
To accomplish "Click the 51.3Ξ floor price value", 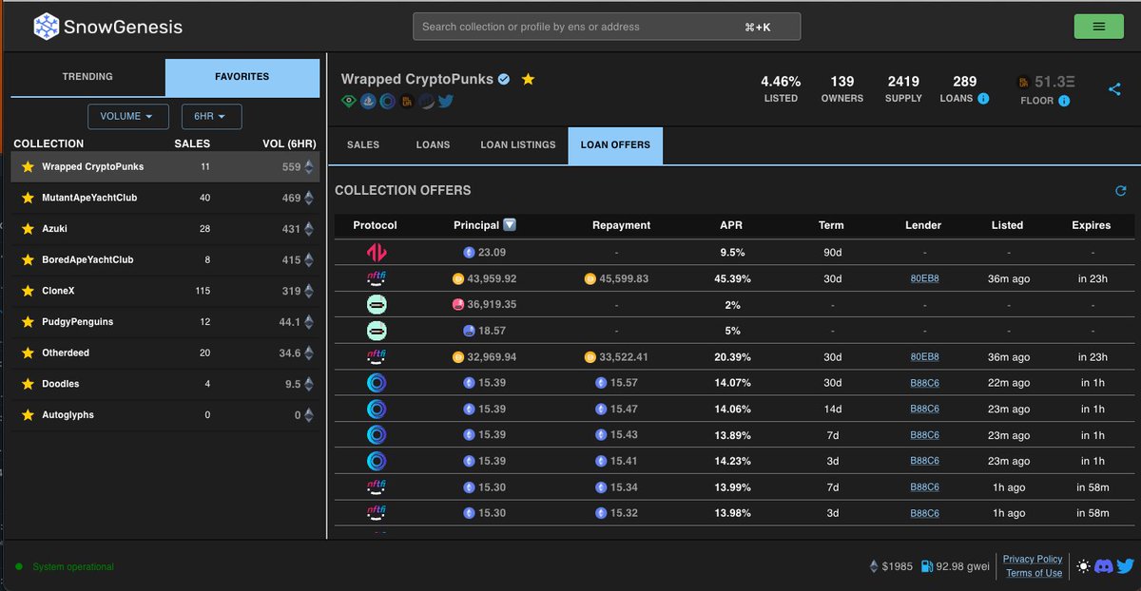I will pos(1054,83).
